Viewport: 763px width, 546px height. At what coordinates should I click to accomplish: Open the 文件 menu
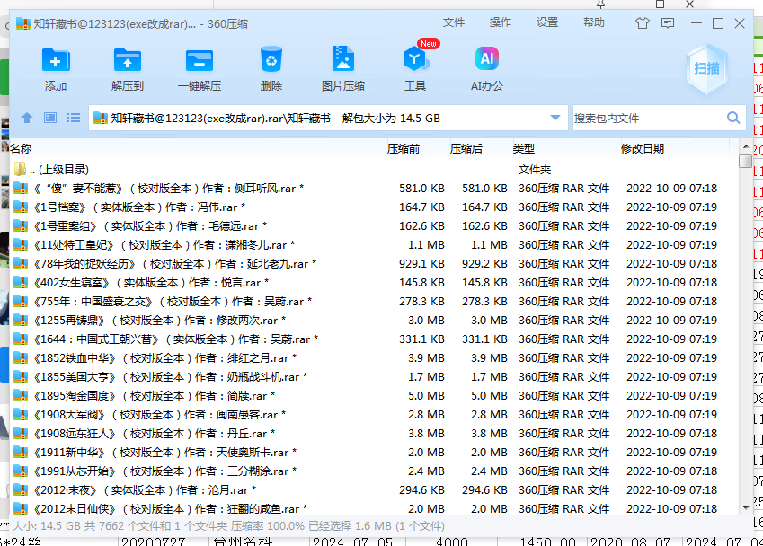point(454,22)
